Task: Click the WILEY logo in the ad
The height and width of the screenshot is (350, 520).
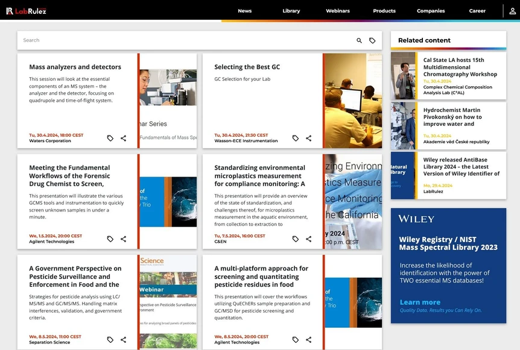Action: (416, 219)
